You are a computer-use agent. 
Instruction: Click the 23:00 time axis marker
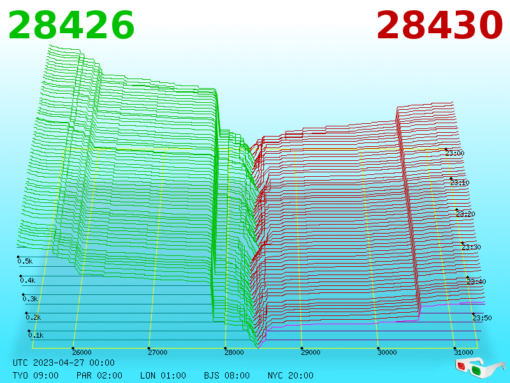(455, 153)
